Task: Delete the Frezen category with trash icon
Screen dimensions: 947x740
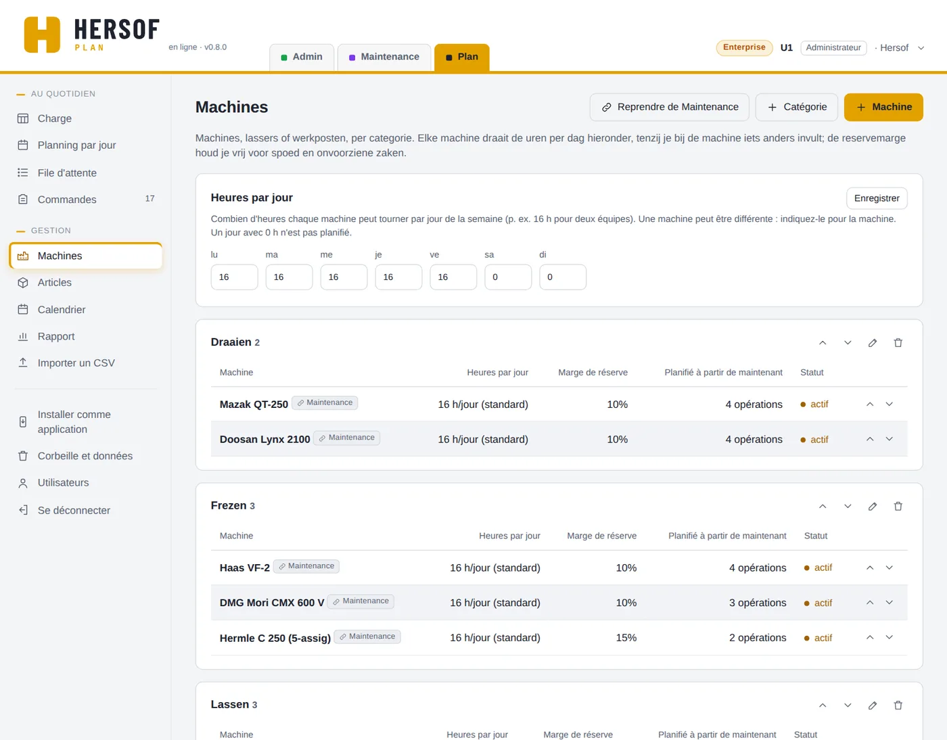Action: [898, 507]
